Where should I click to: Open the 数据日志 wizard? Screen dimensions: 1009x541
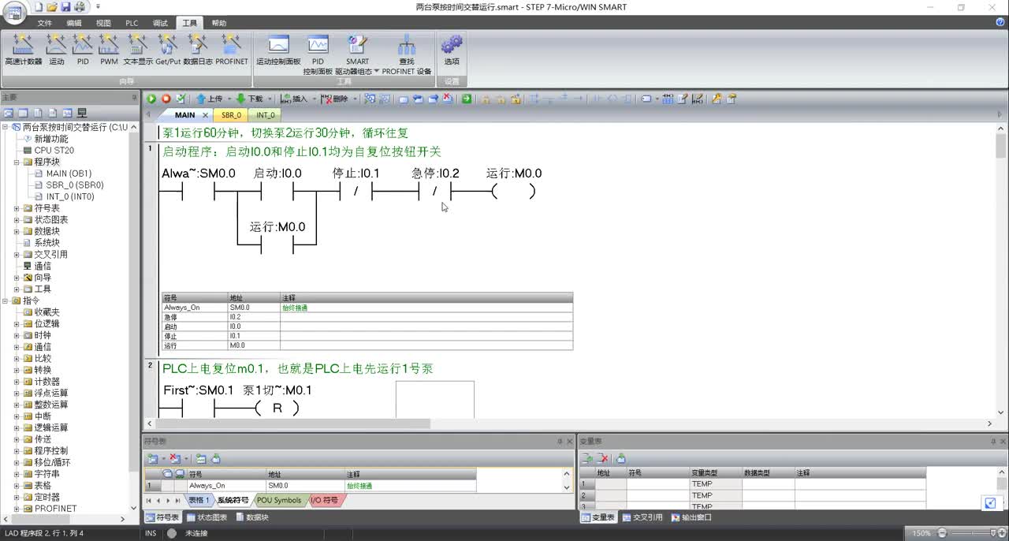tap(198, 49)
